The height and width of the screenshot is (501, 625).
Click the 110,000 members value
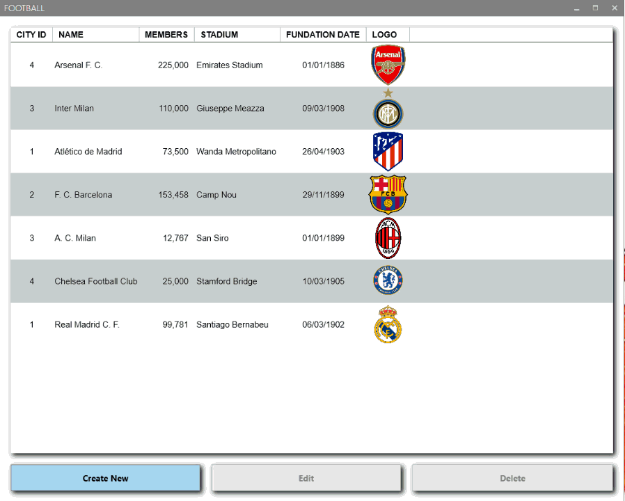173,109
